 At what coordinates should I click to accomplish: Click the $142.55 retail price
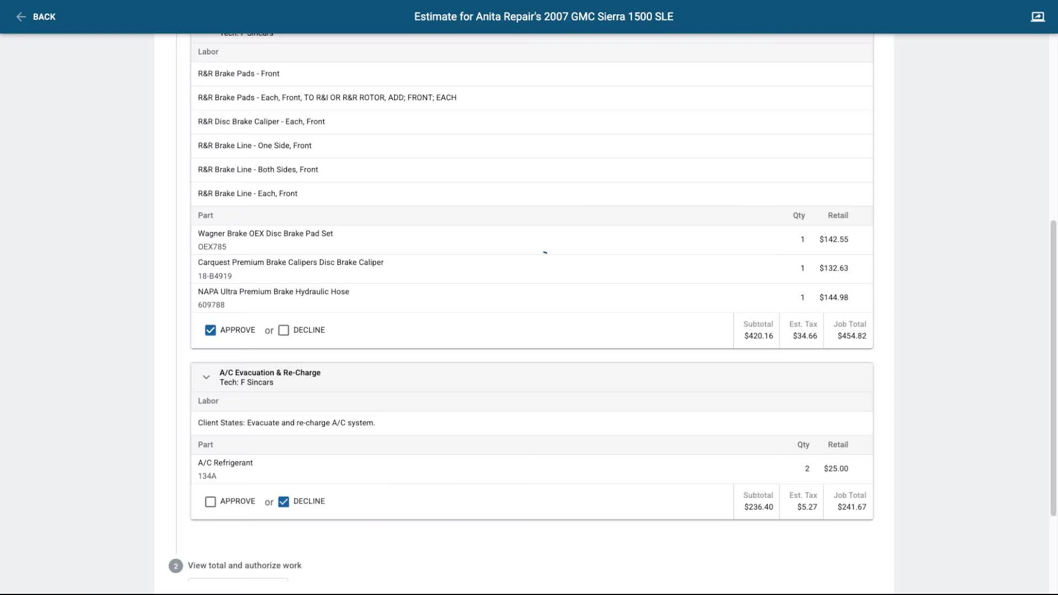834,239
